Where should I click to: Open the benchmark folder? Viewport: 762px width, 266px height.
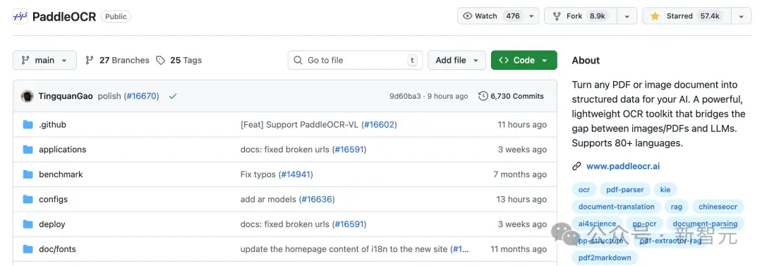61,174
